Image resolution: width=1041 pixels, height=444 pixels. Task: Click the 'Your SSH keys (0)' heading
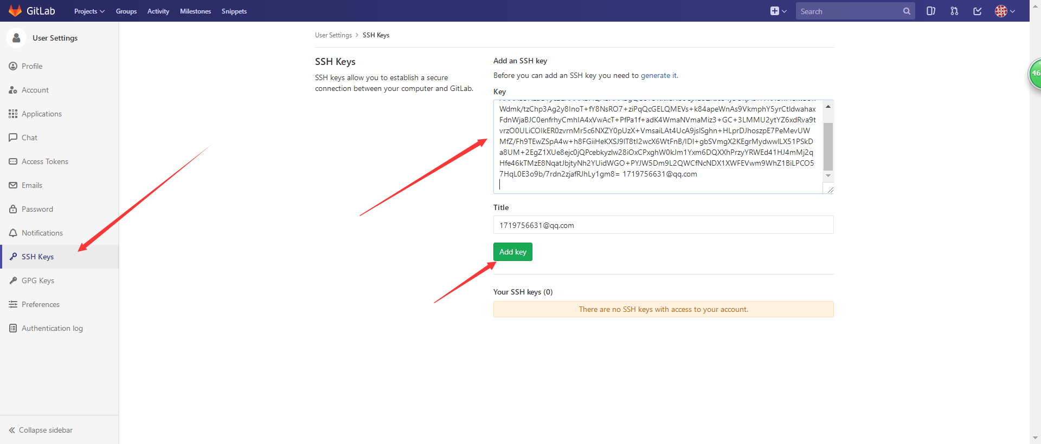(x=523, y=292)
